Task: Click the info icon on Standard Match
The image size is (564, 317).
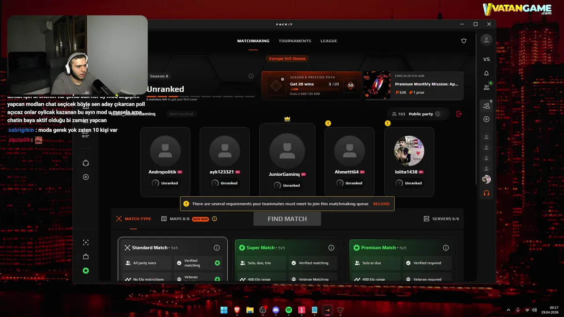Action: point(217,248)
